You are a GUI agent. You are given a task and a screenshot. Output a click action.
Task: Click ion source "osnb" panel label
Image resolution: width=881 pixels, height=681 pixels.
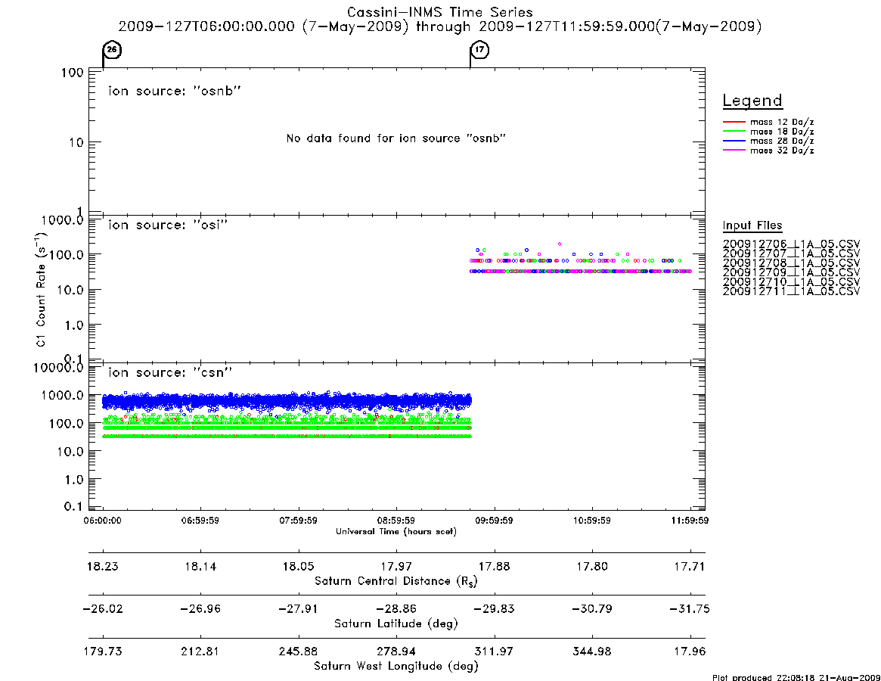point(175,91)
